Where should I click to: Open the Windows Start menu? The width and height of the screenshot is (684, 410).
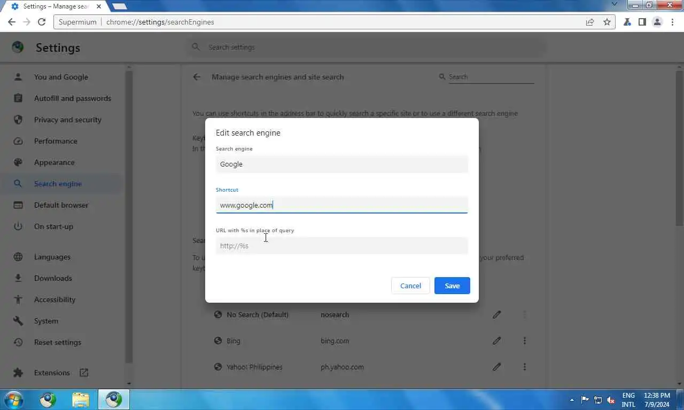point(13,399)
